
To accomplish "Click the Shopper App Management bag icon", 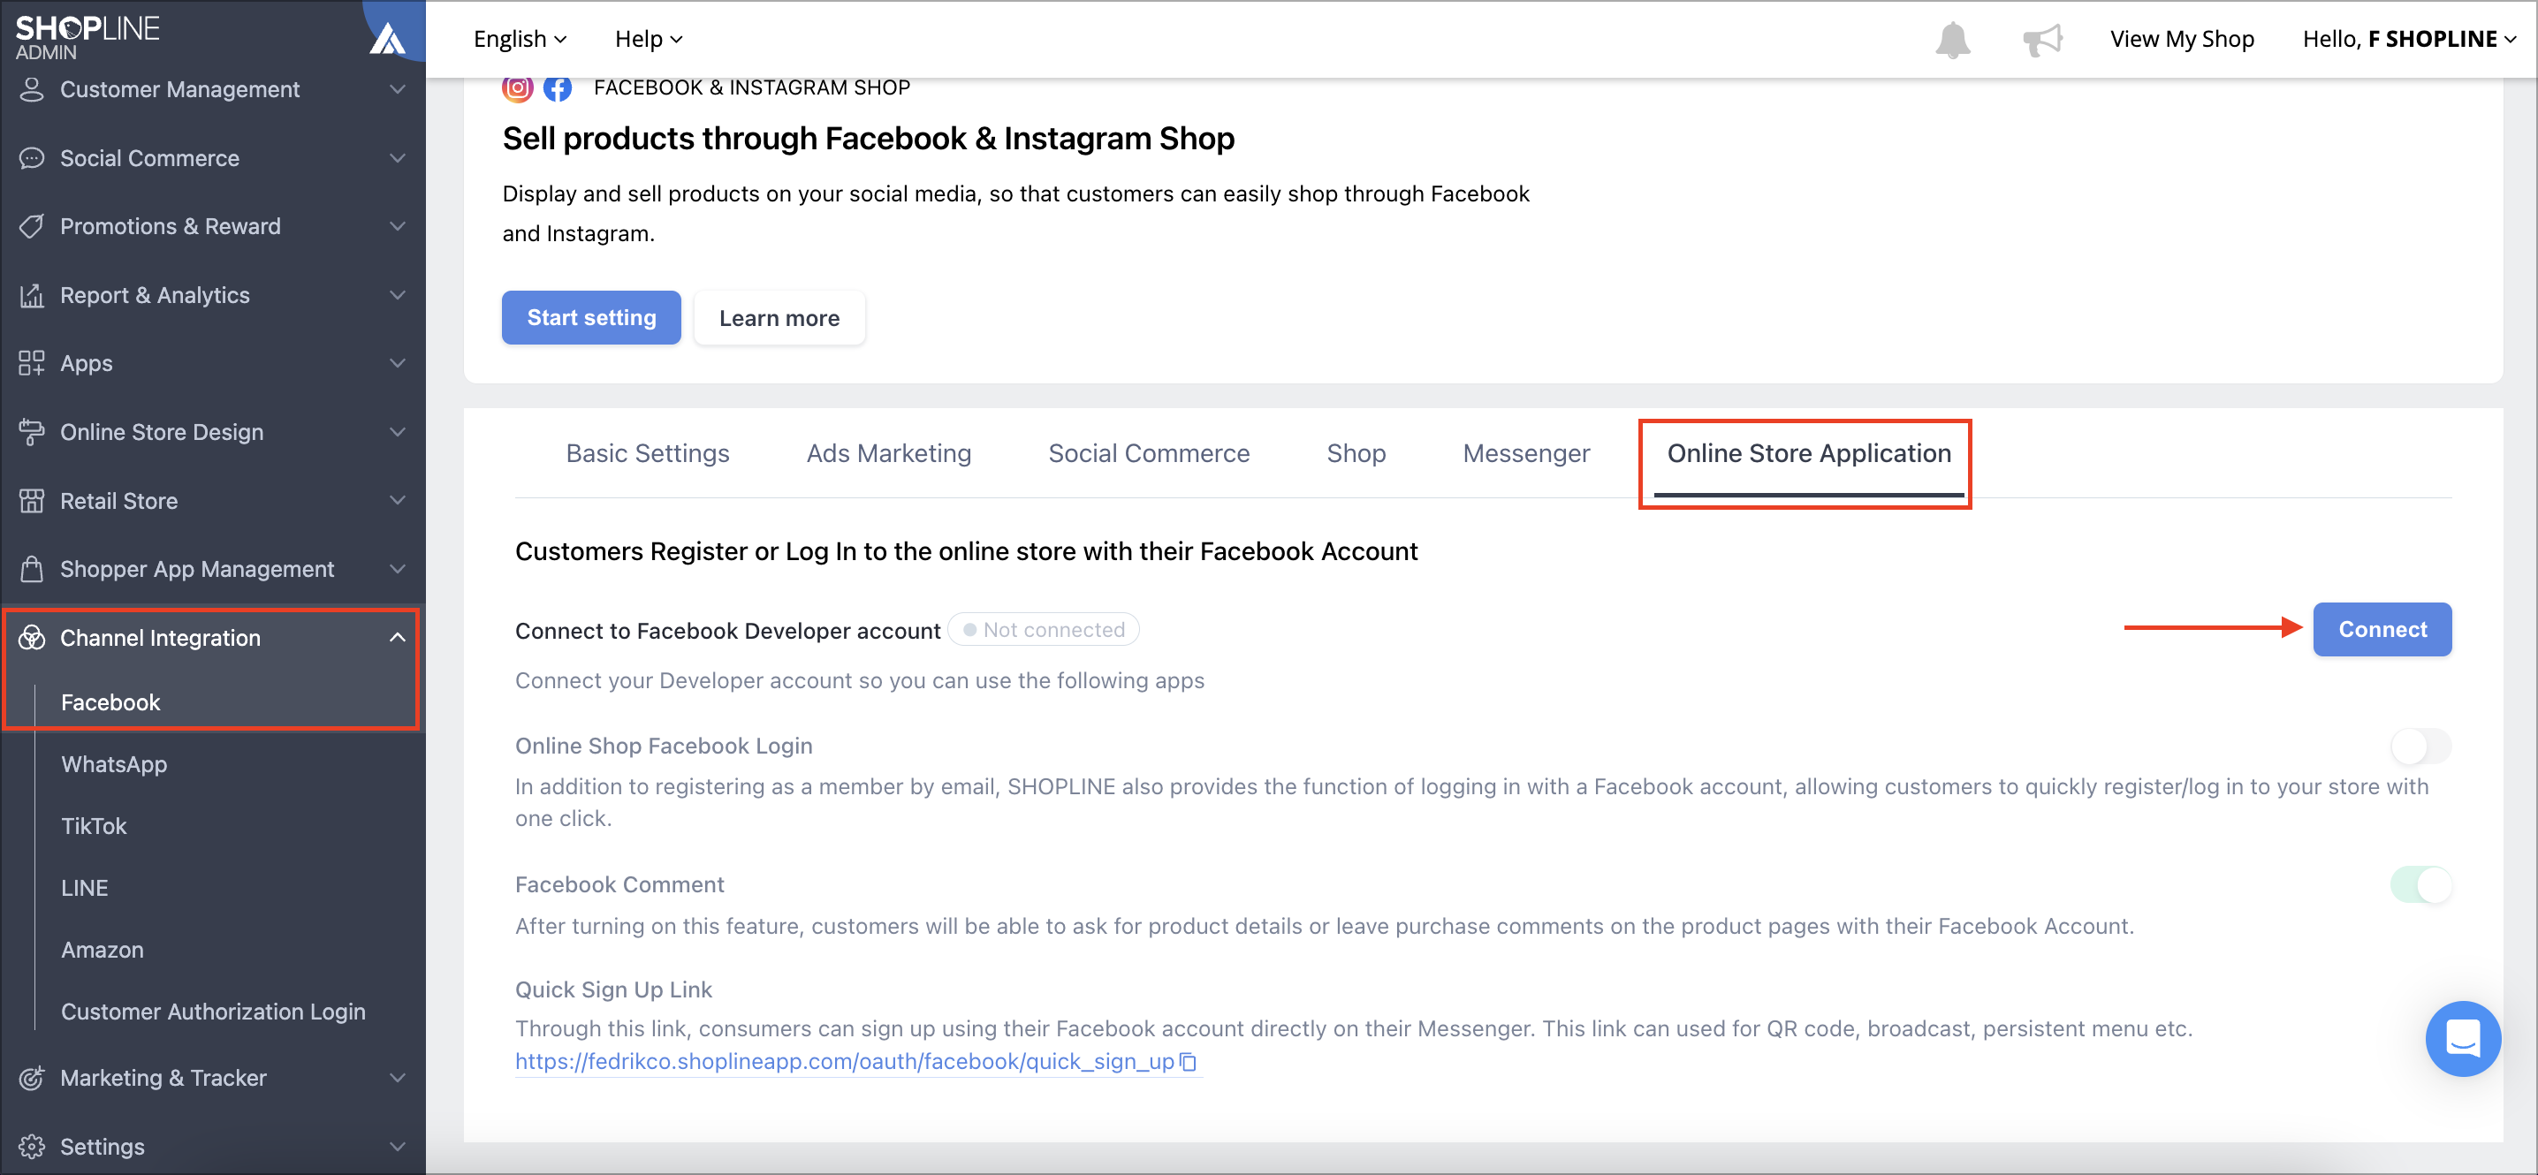I will tap(32, 569).
